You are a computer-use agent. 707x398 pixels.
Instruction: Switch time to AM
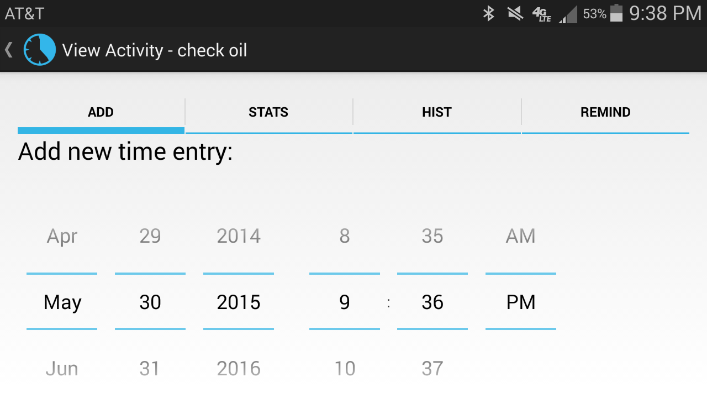point(521,236)
